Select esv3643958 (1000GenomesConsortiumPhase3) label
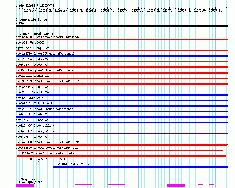235x188 pixels. click(x=48, y=142)
